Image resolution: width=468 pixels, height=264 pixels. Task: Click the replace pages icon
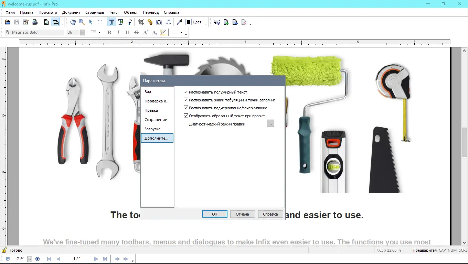[217, 22]
